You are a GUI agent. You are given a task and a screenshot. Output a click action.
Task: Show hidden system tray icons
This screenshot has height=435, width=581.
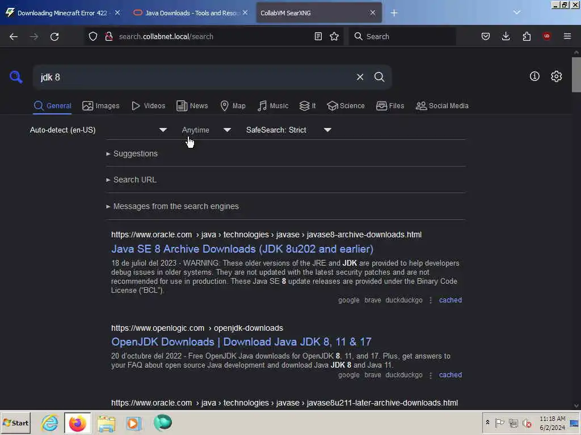487,423
